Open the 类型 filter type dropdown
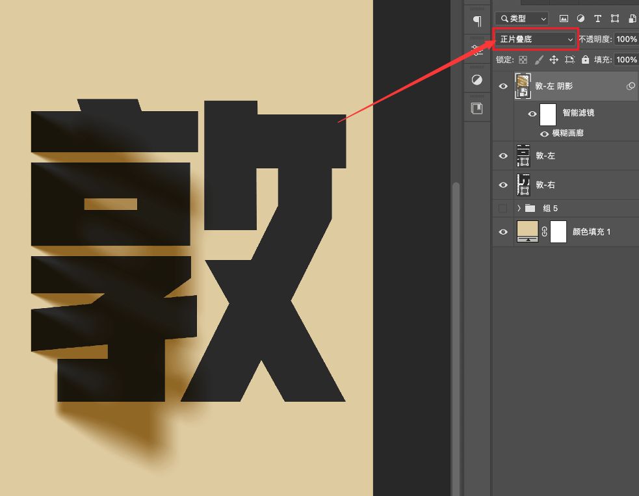Screen dimensions: 639x496 click(x=522, y=18)
